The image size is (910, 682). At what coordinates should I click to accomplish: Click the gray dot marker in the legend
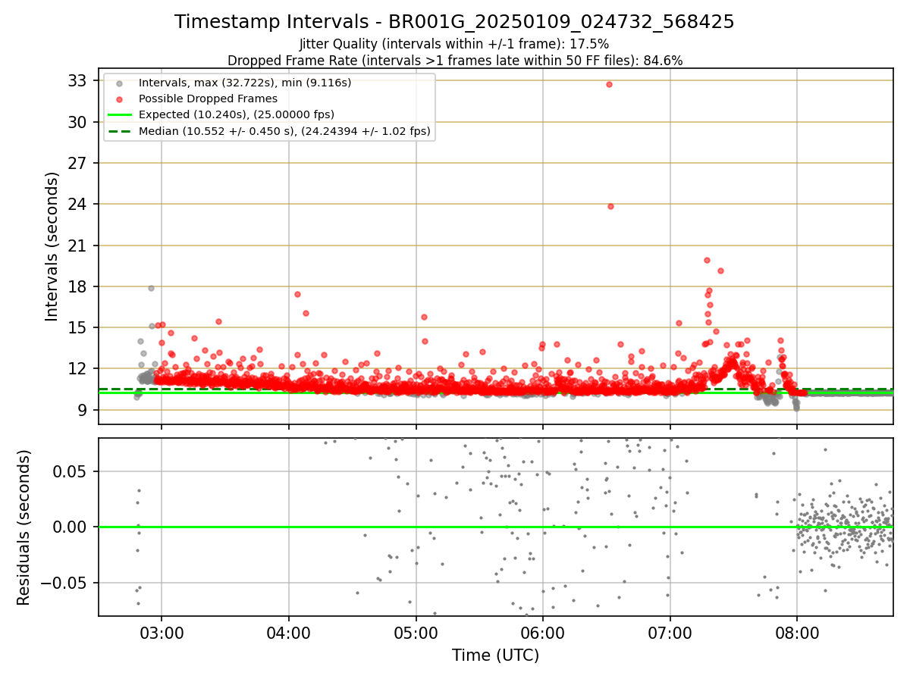point(120,82)
